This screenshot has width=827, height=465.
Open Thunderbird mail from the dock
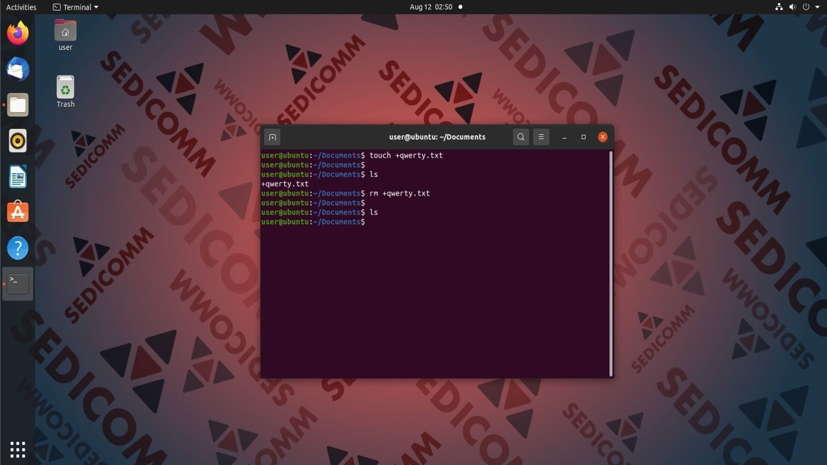click(x=18, y=69)
